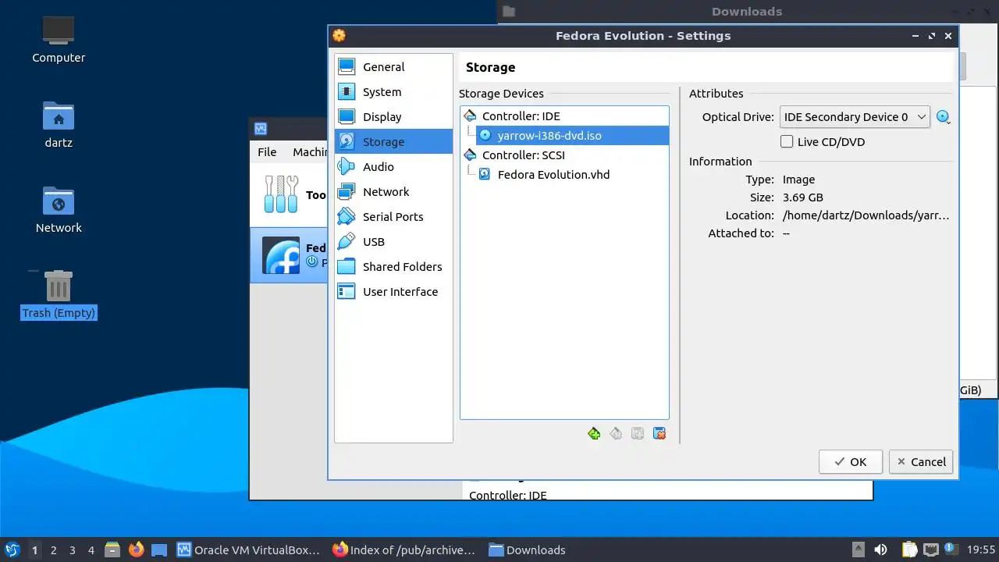
Task: Click the Cancel button
Action: pos(921,462)
